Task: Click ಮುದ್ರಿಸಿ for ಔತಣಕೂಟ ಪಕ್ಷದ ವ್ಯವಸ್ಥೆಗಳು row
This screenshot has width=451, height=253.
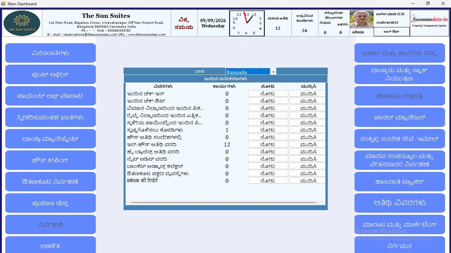Action: click(307, 174)
